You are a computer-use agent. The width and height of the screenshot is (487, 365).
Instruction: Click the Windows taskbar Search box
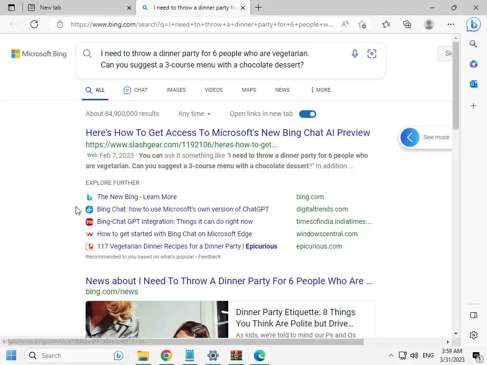click(76, 355)
